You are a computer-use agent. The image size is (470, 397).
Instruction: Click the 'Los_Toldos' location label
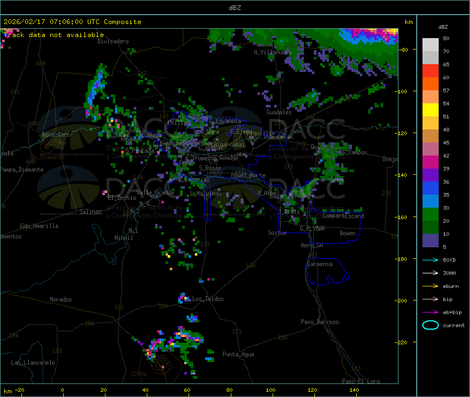(208, 299)
